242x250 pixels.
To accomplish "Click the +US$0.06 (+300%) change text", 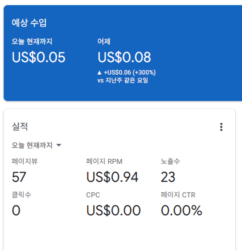I will click(130, 72).
